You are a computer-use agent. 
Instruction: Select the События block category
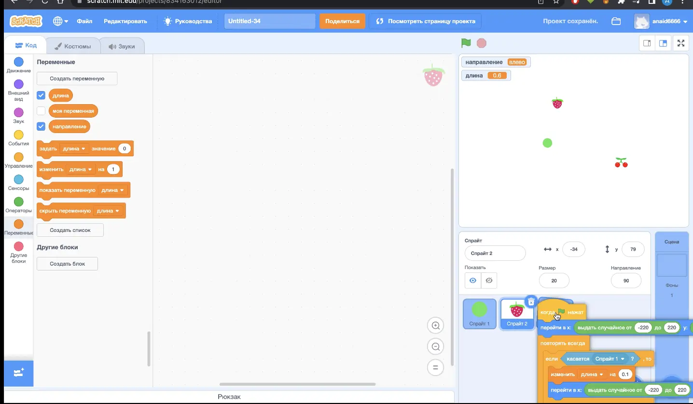(18, 138)
